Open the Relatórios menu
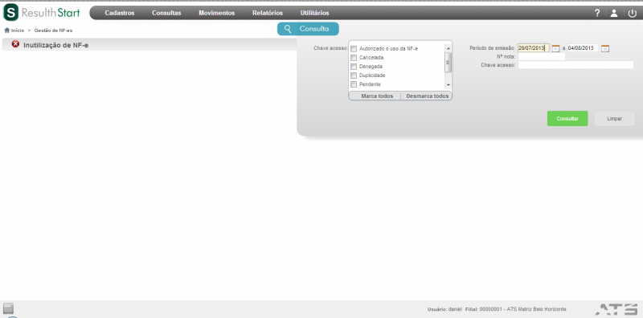 (268, 13)
